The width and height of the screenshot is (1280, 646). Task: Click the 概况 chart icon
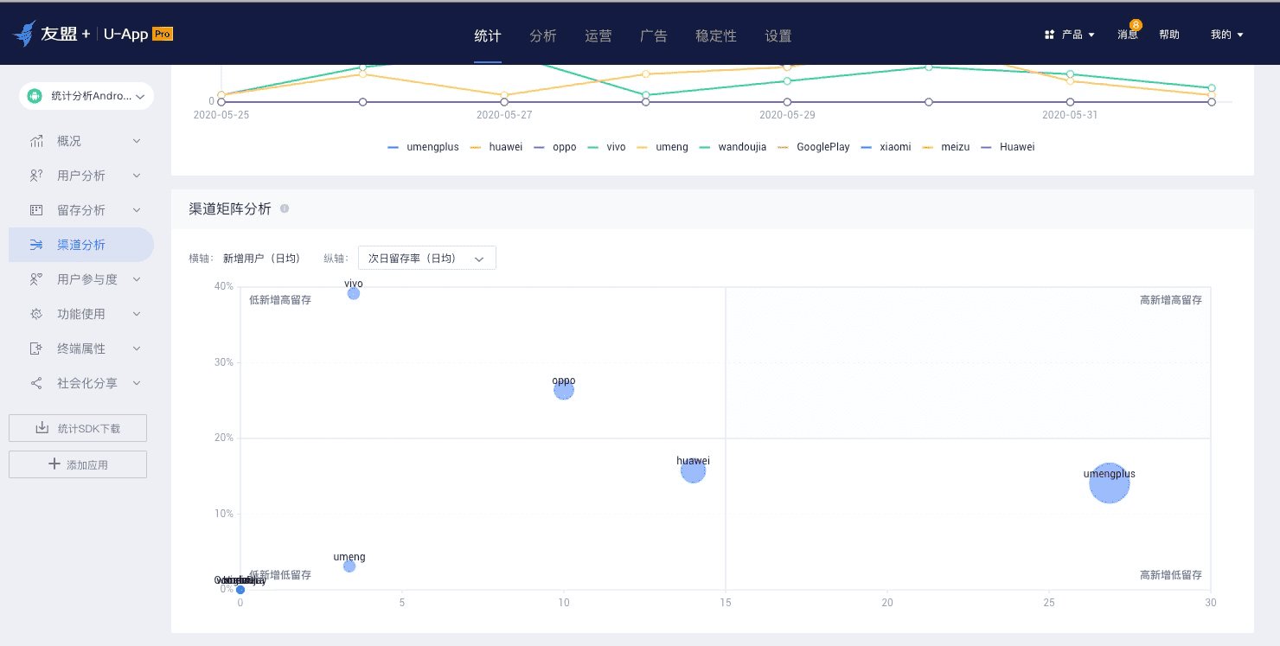click(x=36, y=141)
